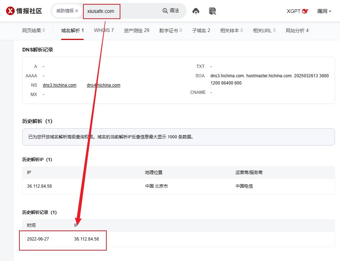Click the 时间 column header
Viewport: 340px width, 261px height.
pyautogui.click(x=31, y=225)
